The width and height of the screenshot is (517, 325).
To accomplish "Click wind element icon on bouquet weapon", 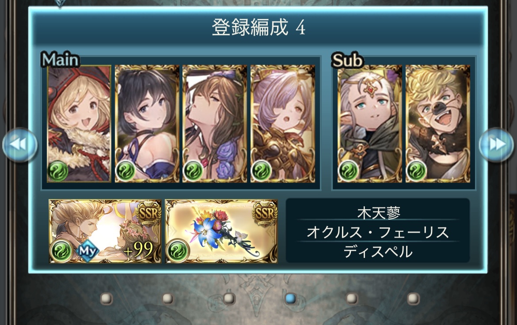I will coord(178,250).
